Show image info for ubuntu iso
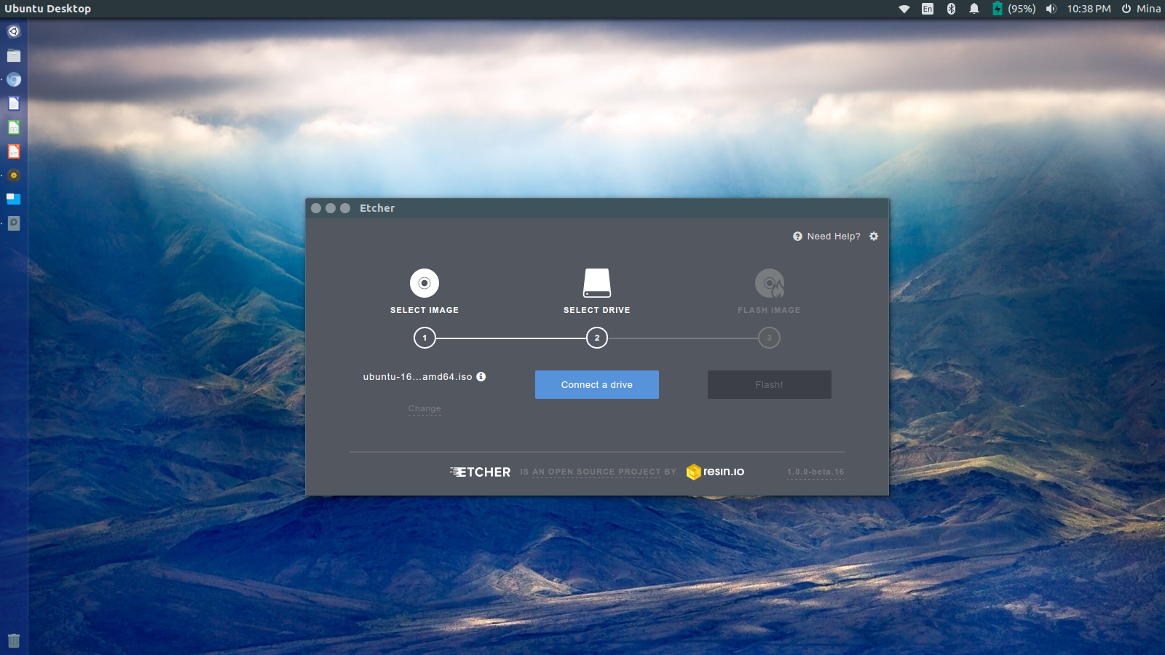 (x=481, y=376)
